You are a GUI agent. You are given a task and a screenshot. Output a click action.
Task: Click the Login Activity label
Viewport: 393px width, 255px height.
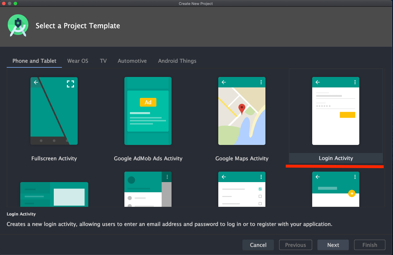pos(336,158)
